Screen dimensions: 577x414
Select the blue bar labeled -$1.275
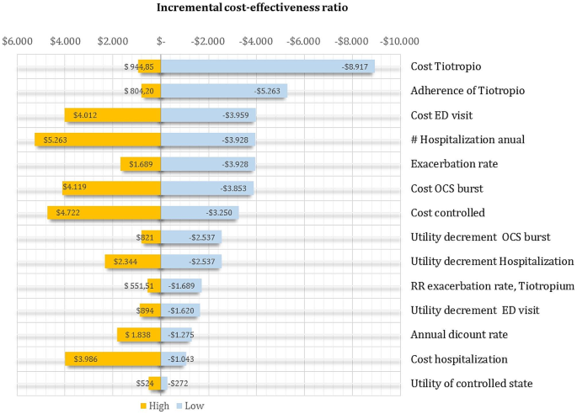(176, 335)
